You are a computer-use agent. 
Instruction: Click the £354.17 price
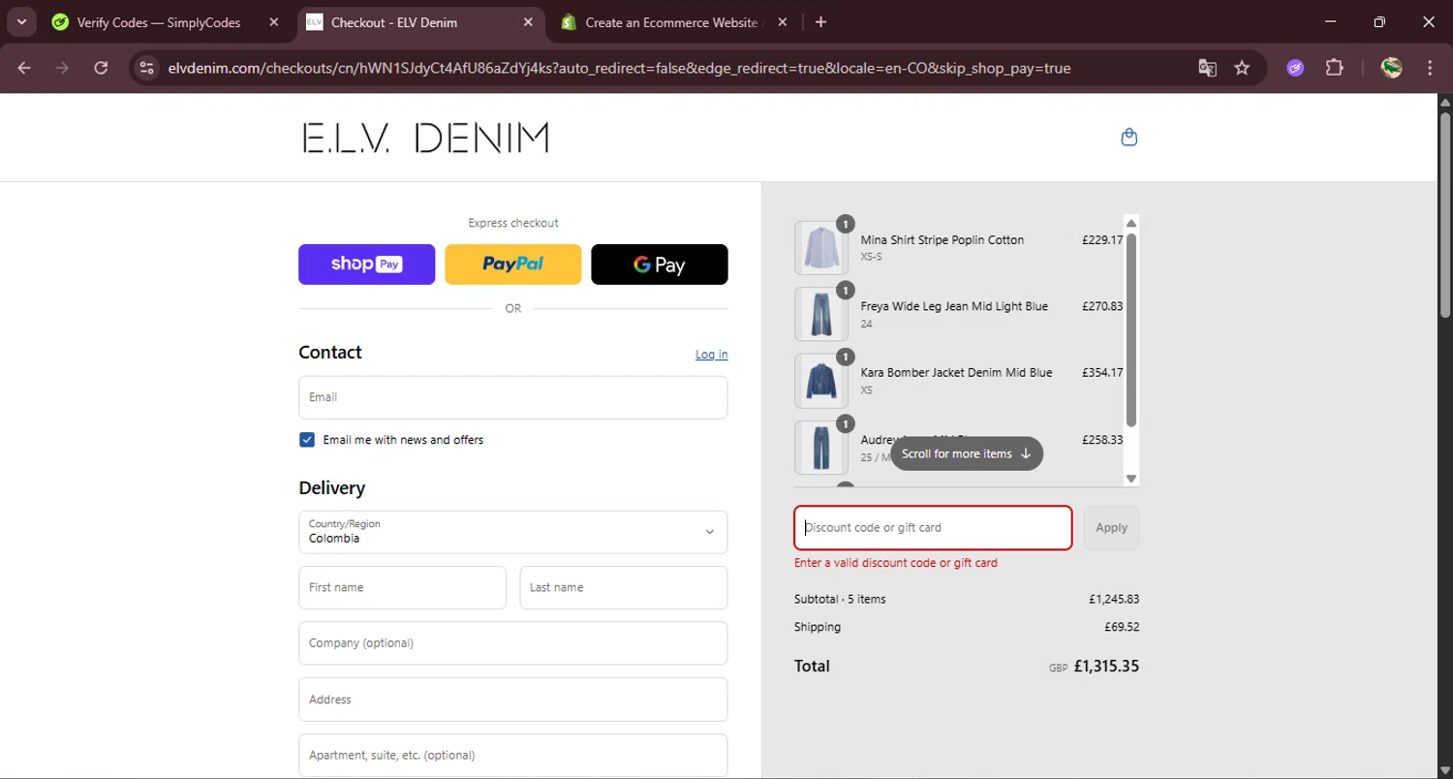[x=1102, y=372]
